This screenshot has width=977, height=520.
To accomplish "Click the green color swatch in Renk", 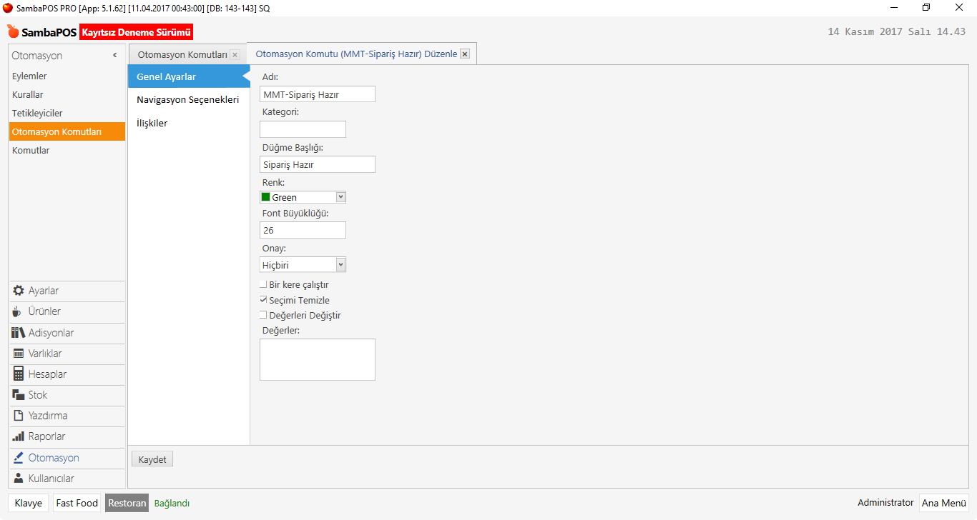I will tap(265, 197).
